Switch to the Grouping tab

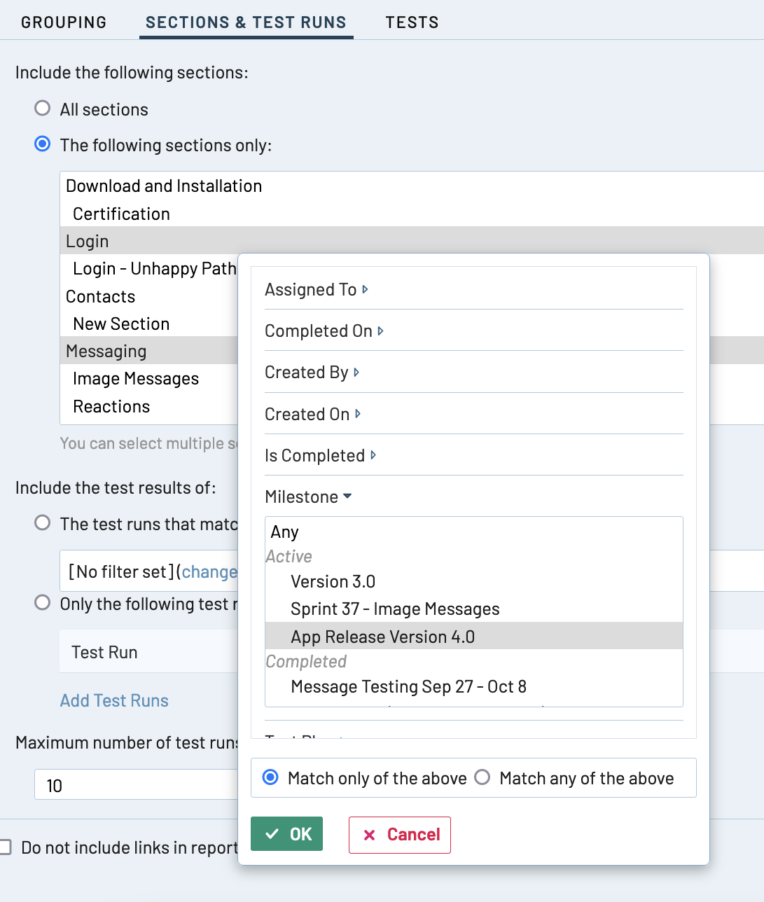tap(64, 22)
